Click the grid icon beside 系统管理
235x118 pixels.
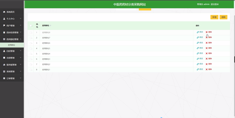pyautogui.click(x=4, y=72)
